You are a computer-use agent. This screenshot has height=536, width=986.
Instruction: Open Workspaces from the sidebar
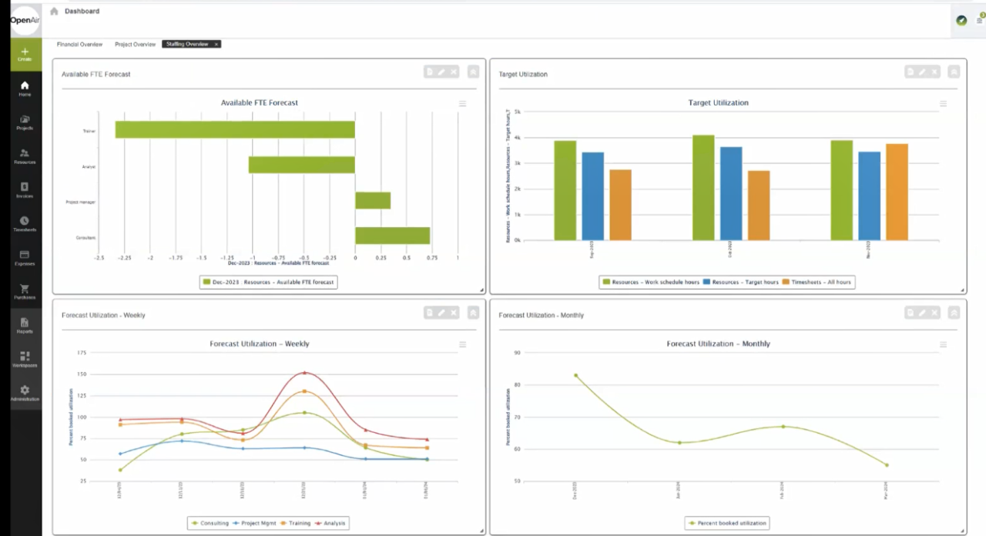[25, 359]
